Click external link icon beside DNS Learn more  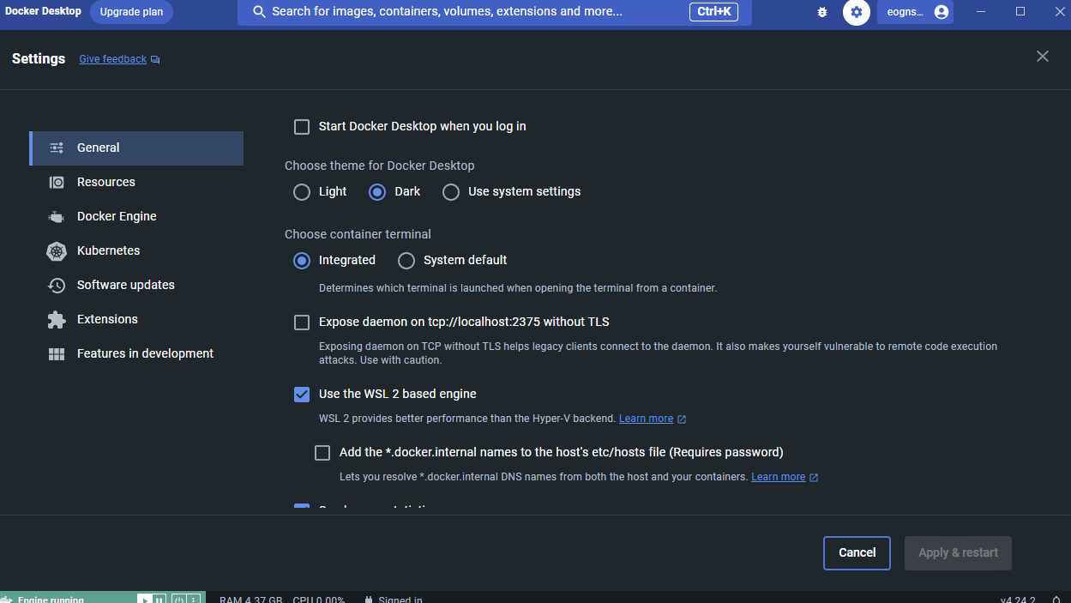coord(814,478)
